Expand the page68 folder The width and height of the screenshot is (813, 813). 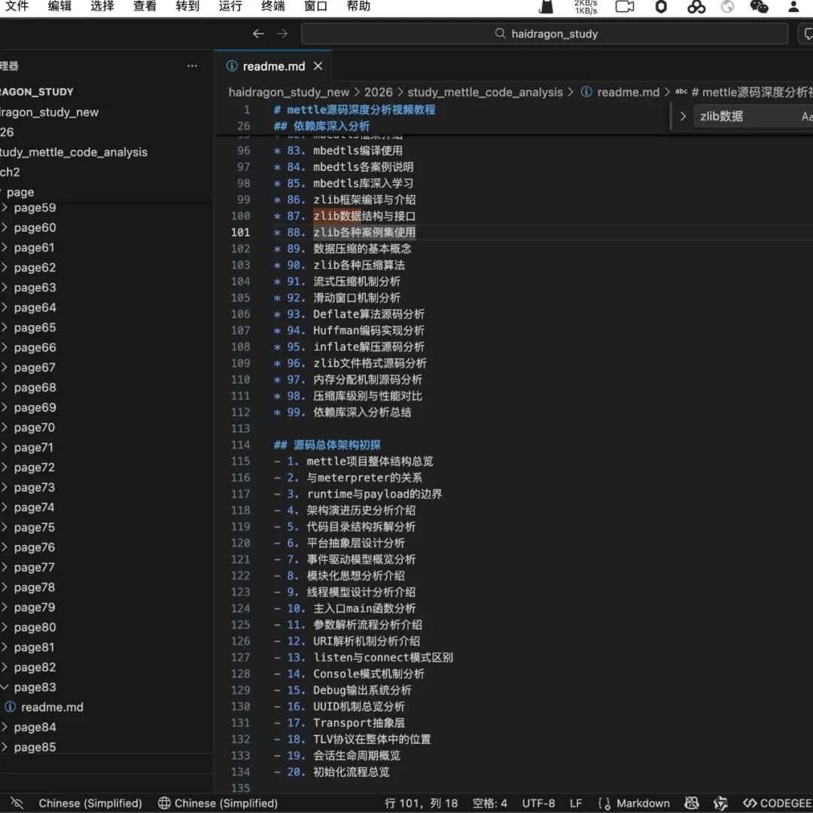click(x=34, y=388)
